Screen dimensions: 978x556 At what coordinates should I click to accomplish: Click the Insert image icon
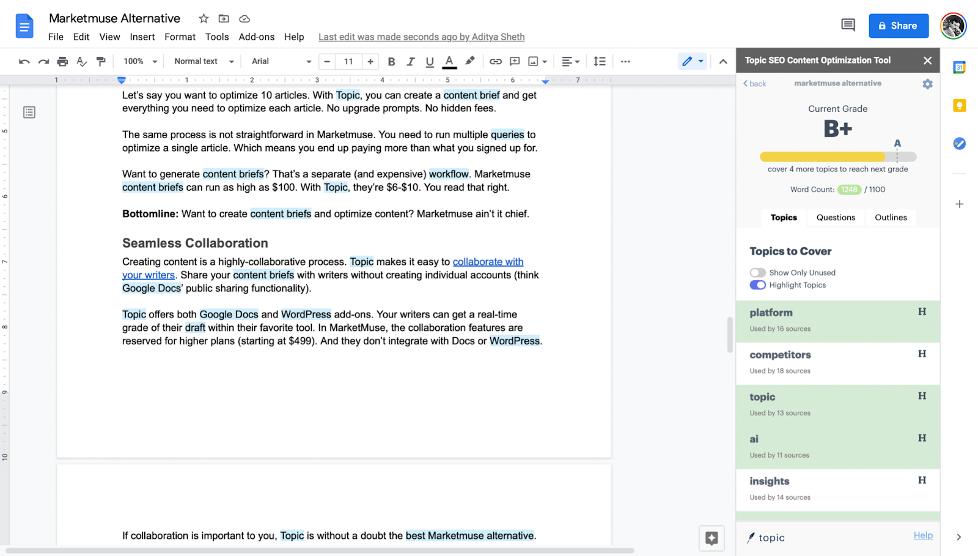tap(533, 61)
